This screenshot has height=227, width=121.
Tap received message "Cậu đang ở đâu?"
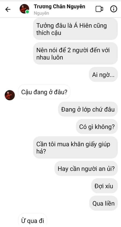click(x=44, y=92)
